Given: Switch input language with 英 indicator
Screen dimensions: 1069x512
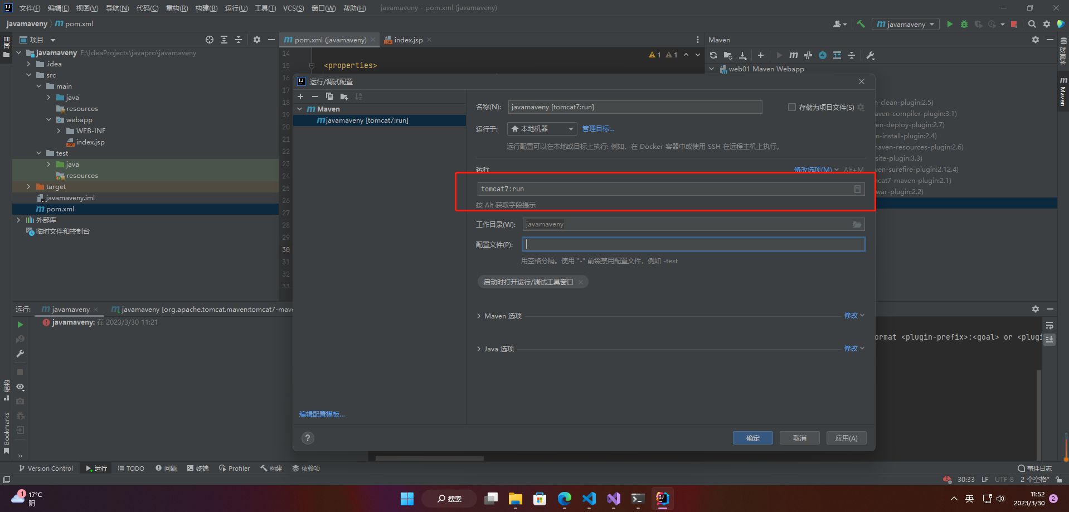Looking at the screenshot, I should (970, 499).
